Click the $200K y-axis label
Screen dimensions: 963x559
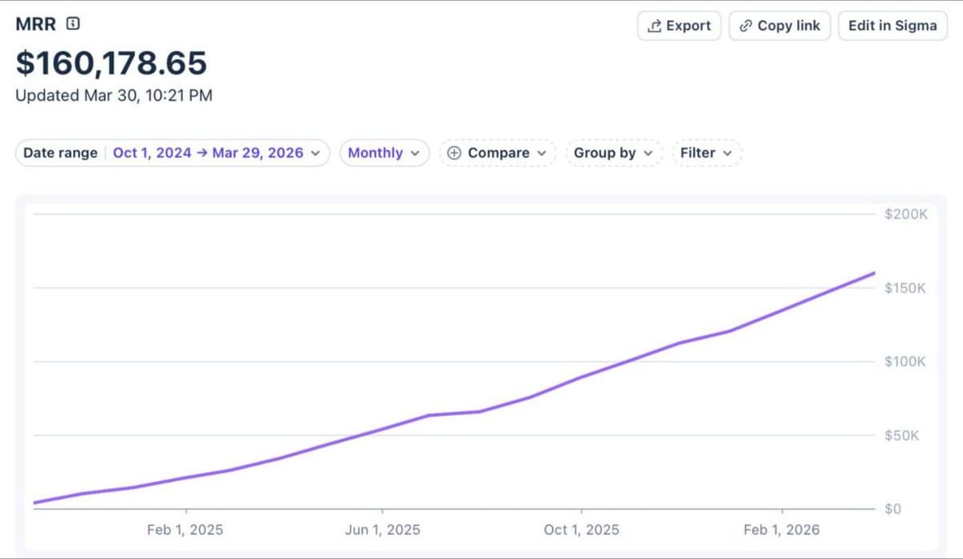(906, 214)
